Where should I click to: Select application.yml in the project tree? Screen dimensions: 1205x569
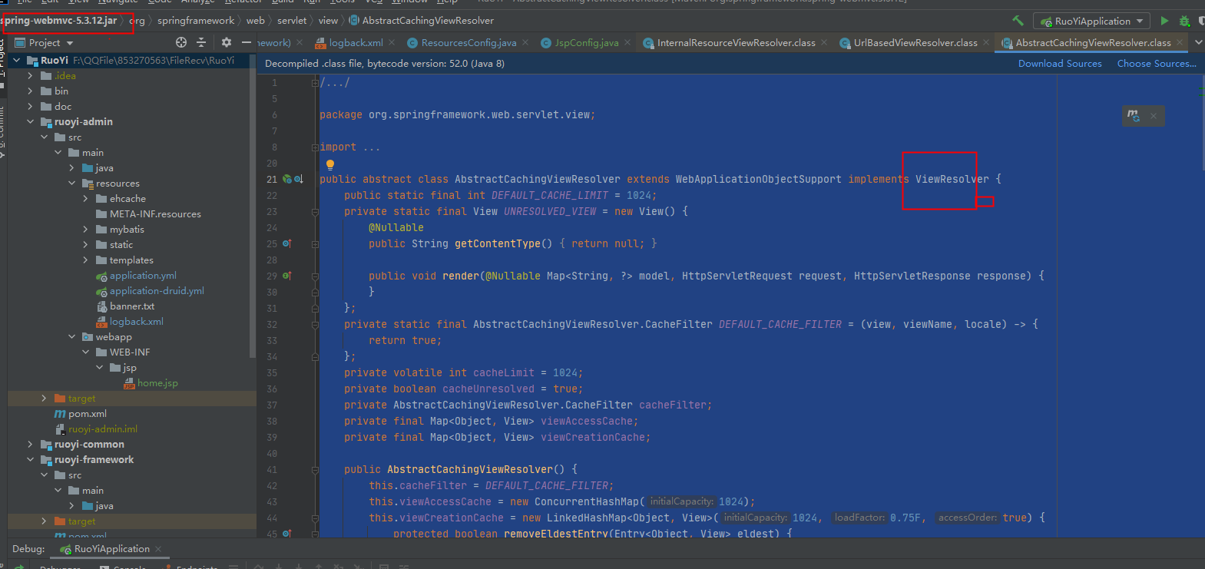[x=143, y=275]
